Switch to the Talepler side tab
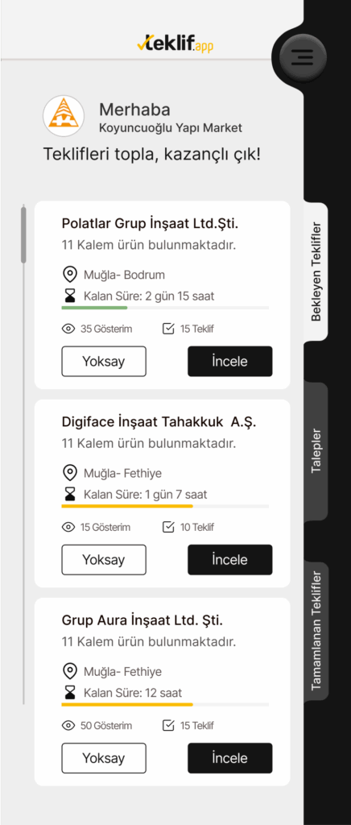Image resolution: width=351 pixels, height=825 pixels. coord(316,452)
